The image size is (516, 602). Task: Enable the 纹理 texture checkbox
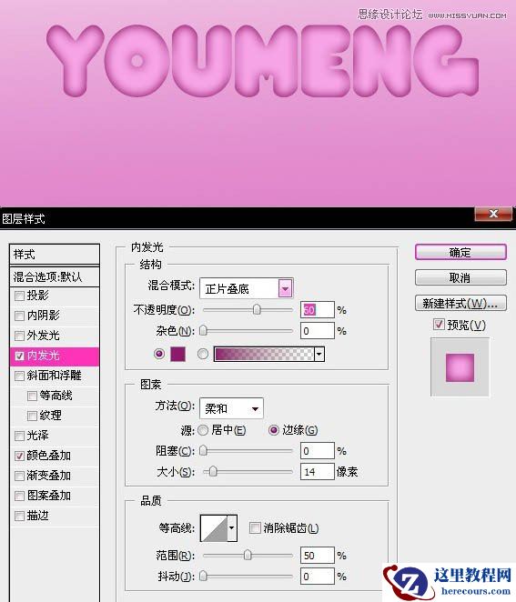(32, 416)
